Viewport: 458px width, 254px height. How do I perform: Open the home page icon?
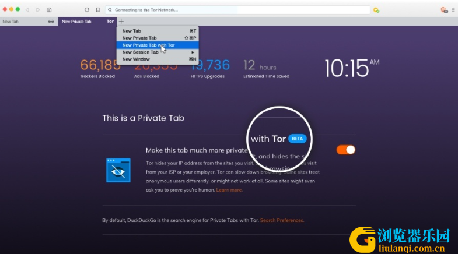coord(49,10)
